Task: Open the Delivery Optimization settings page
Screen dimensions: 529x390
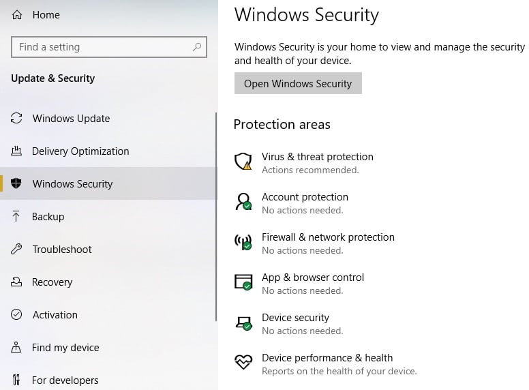Action: (x=80, y=151)
